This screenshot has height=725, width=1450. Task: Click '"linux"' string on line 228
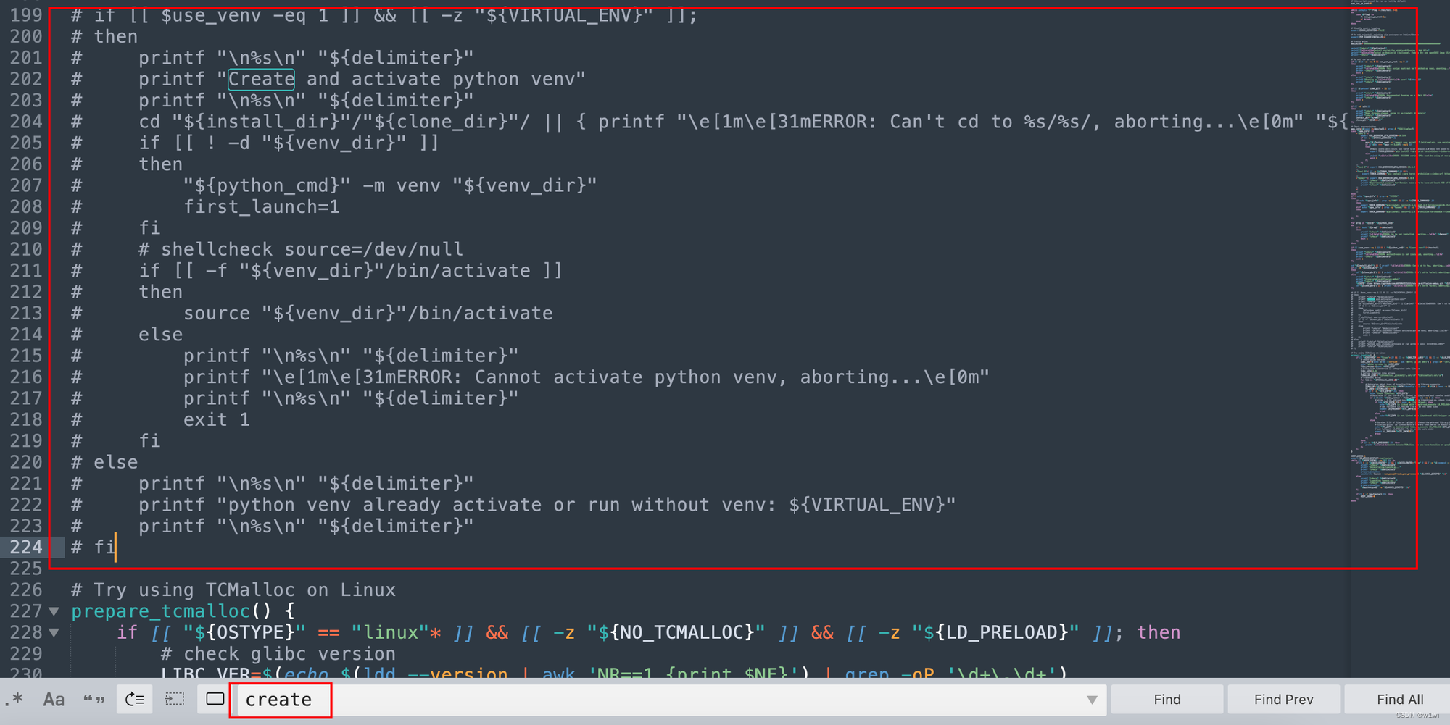391,632
